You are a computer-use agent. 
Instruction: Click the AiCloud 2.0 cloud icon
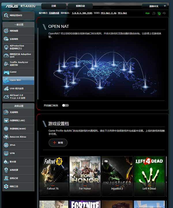6,97
